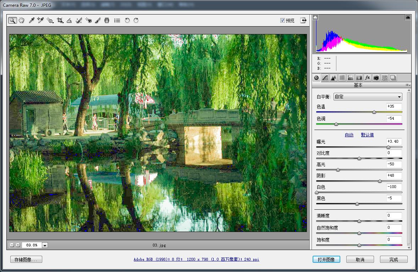Viewport: 418px width, 272px height.
Task: Click the 阴影 shadows slider handle
Action: point(380,181)
